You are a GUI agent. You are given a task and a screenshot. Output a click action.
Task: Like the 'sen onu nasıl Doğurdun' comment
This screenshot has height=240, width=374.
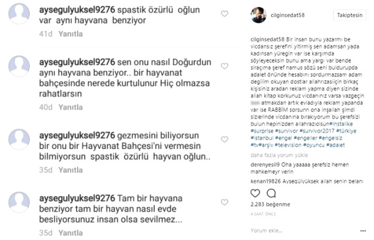pyautogui.click(x=224, y=66)
